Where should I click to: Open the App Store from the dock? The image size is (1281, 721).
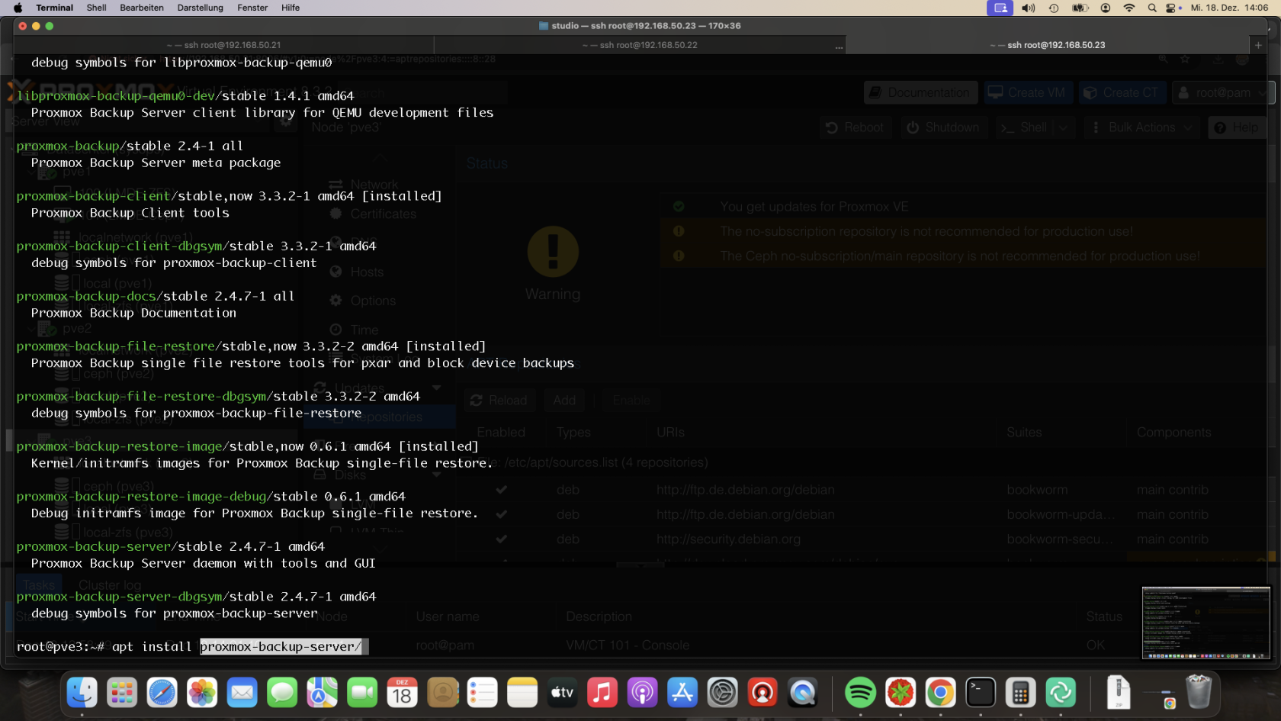[682, 693]
